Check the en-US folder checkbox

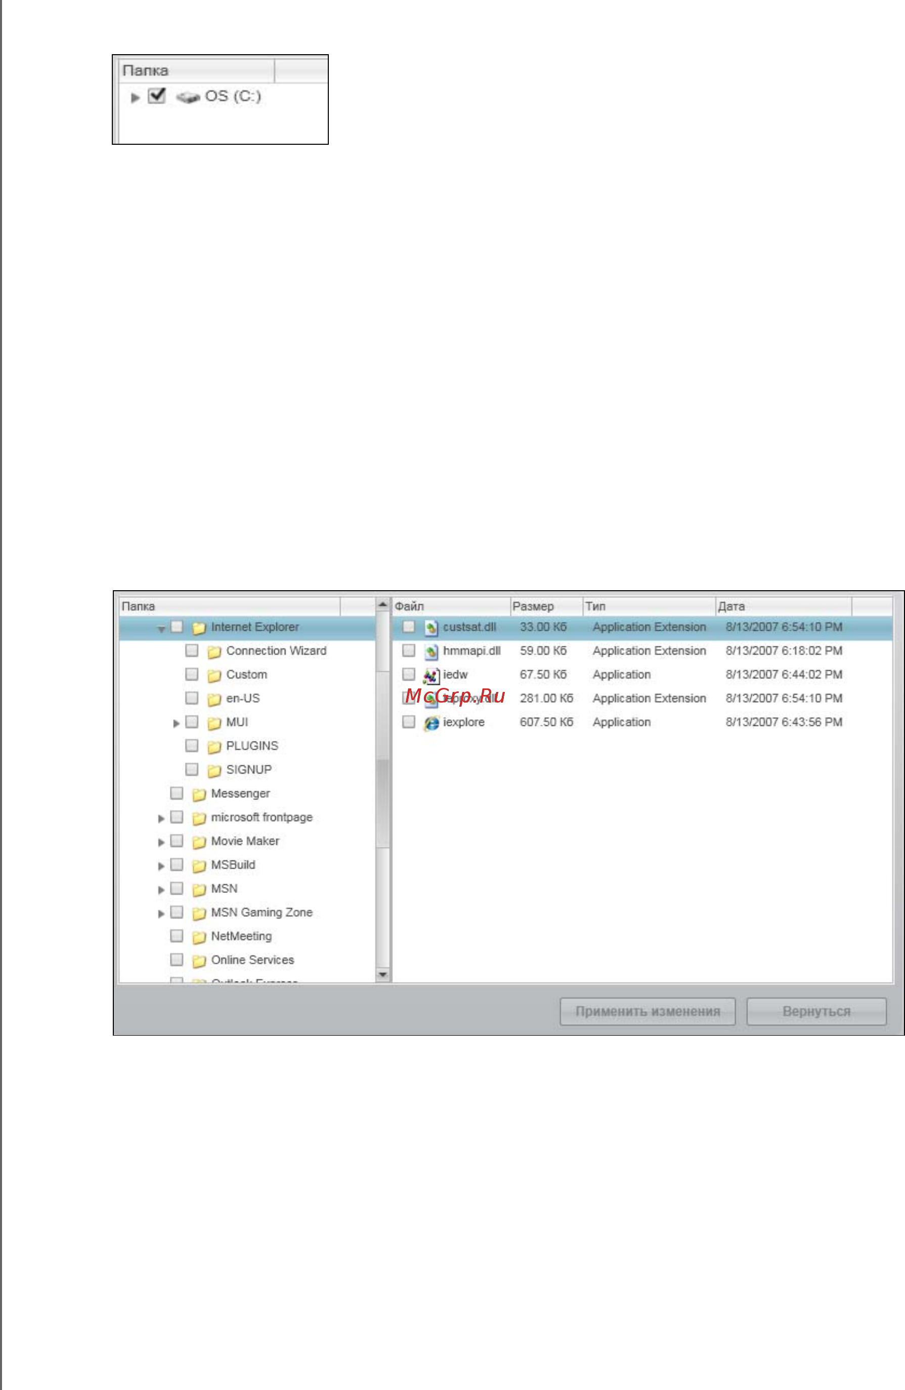(192, 698)
